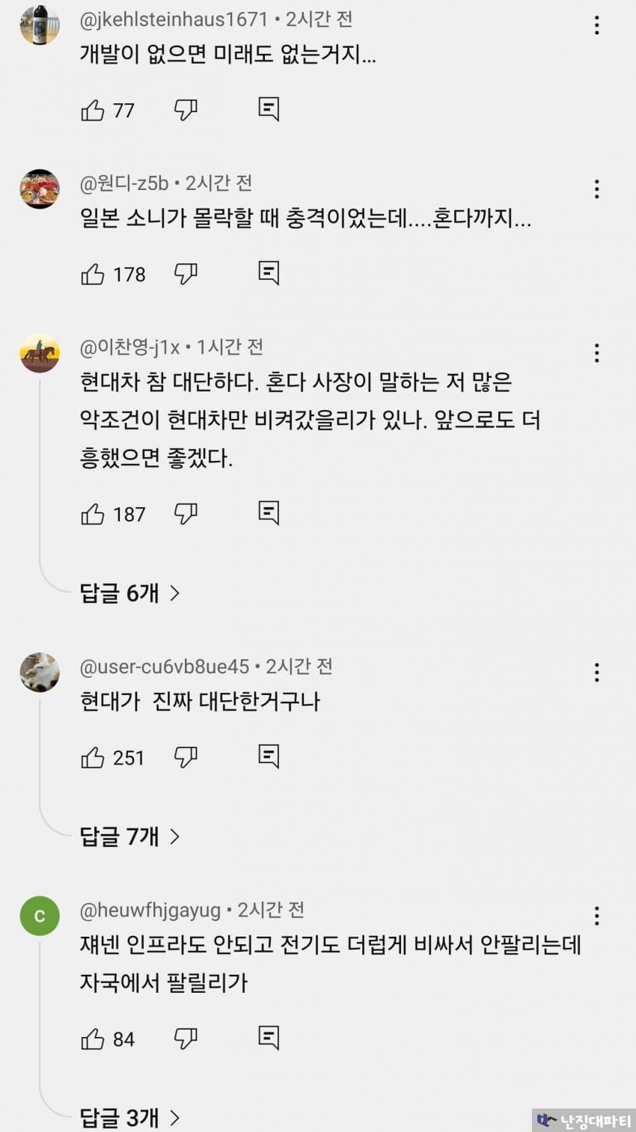
Task: Dislike the comment by @원디-z5b
Action: click(186, 274)
